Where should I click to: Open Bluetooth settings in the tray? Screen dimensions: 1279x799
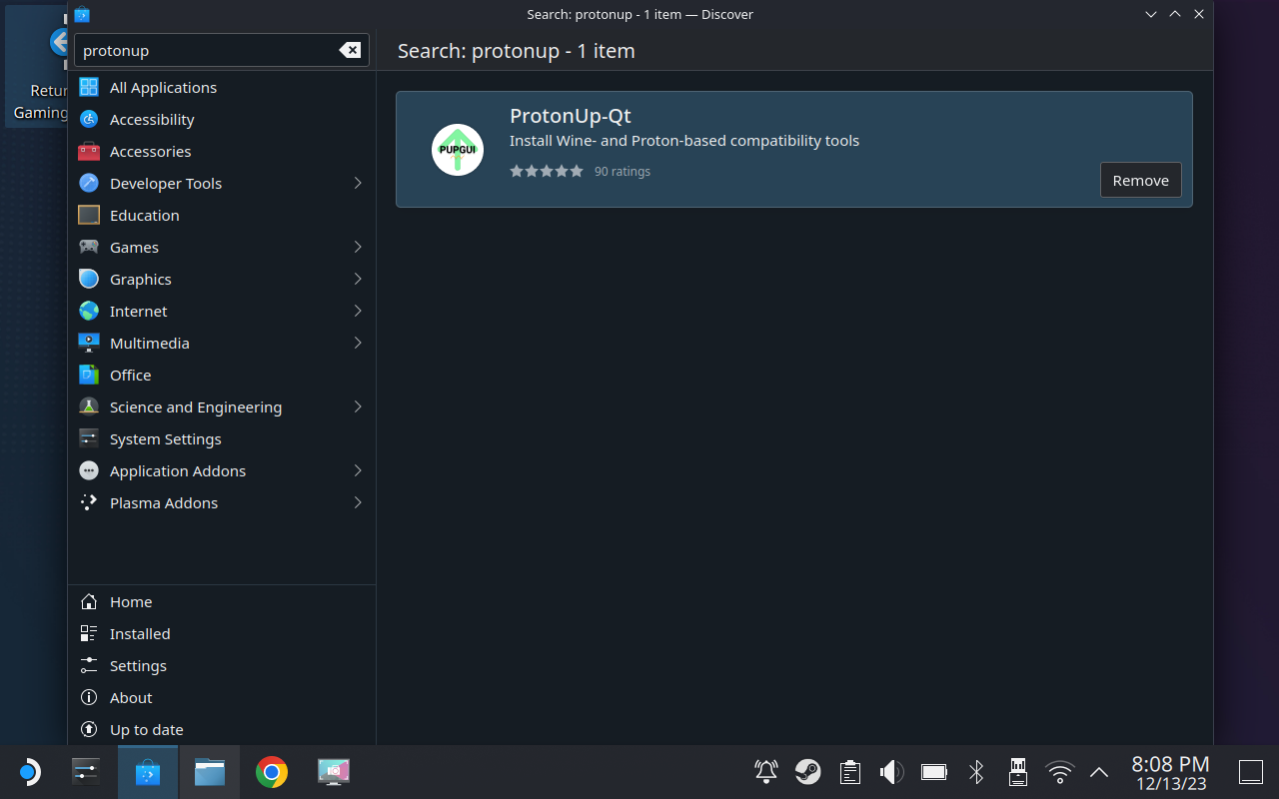pos(976,772)
